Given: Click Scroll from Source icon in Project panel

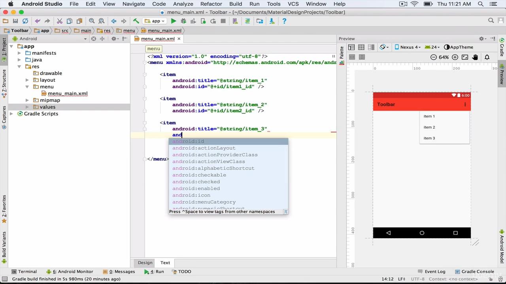Looking at the screenshot, I should pos(94,39).
